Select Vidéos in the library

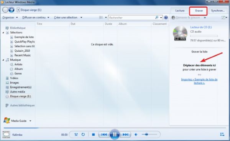coord(14,78)
